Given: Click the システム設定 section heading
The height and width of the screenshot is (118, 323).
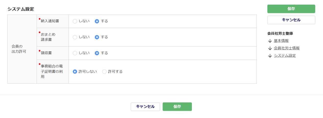Looking at the screenshot, I should [x=21, y=9].
